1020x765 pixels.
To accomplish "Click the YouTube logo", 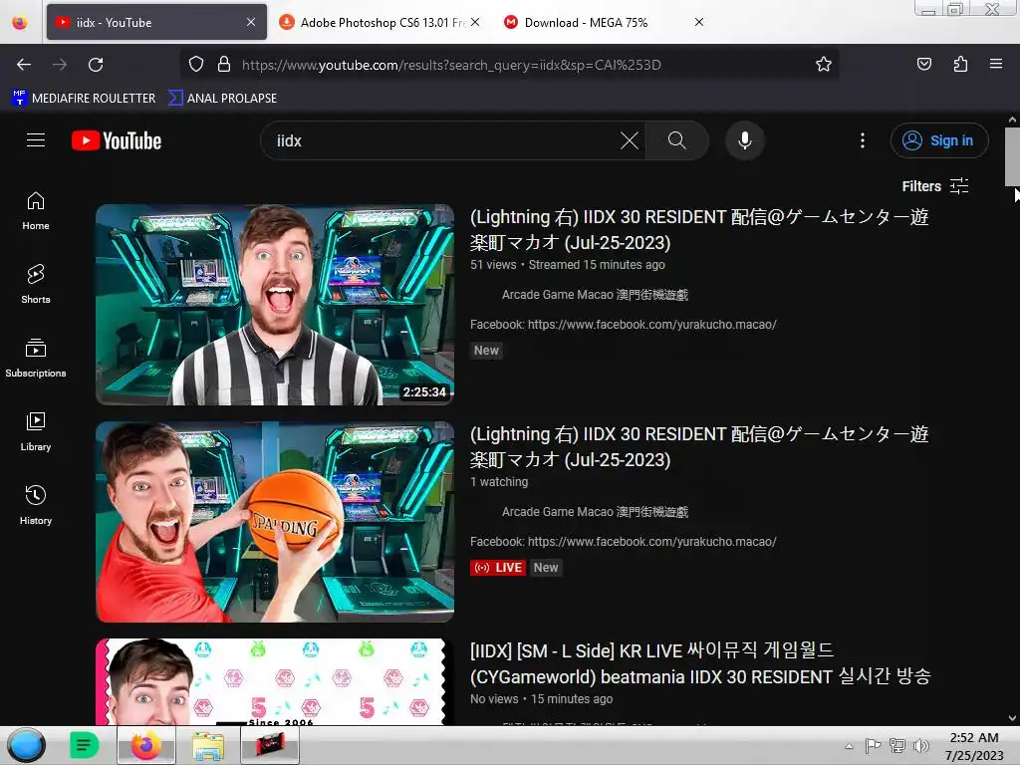I will [117, 140].
